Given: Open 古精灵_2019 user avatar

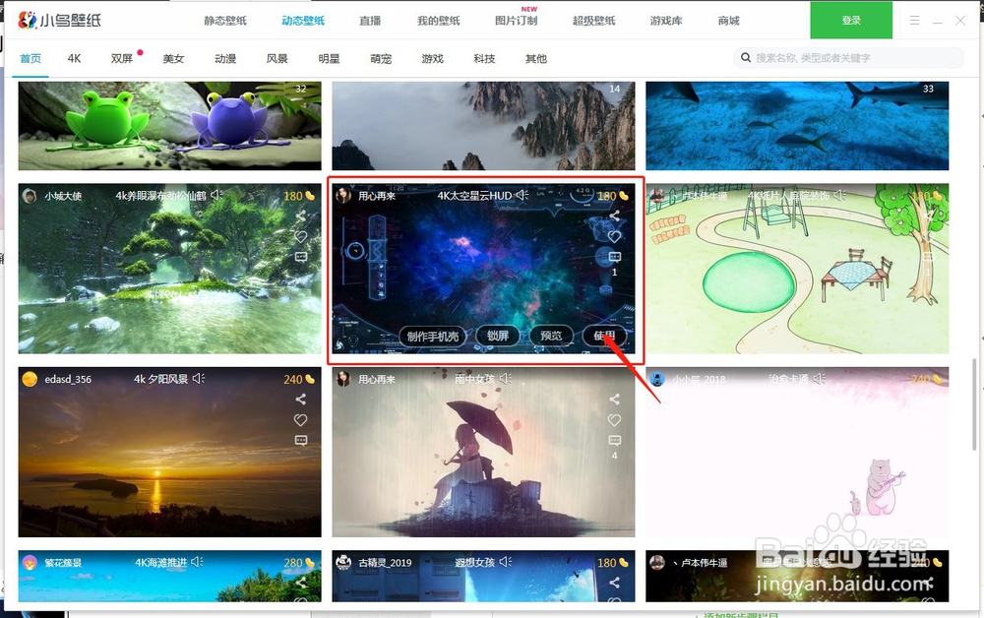Looking at the screenshot, I should (342, 562).
